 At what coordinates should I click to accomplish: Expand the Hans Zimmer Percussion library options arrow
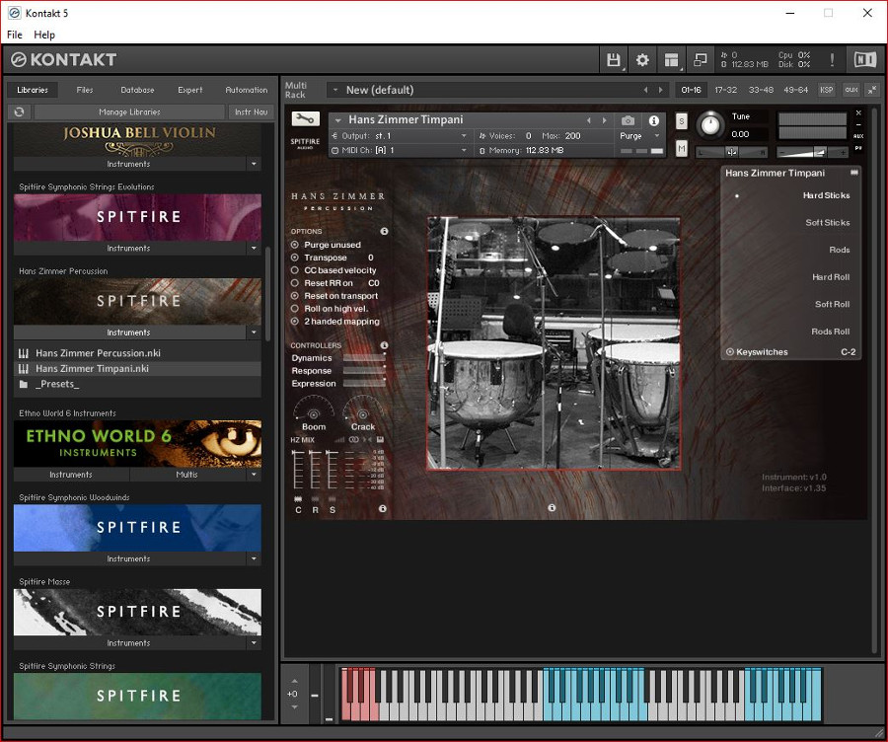click(254, 333)
